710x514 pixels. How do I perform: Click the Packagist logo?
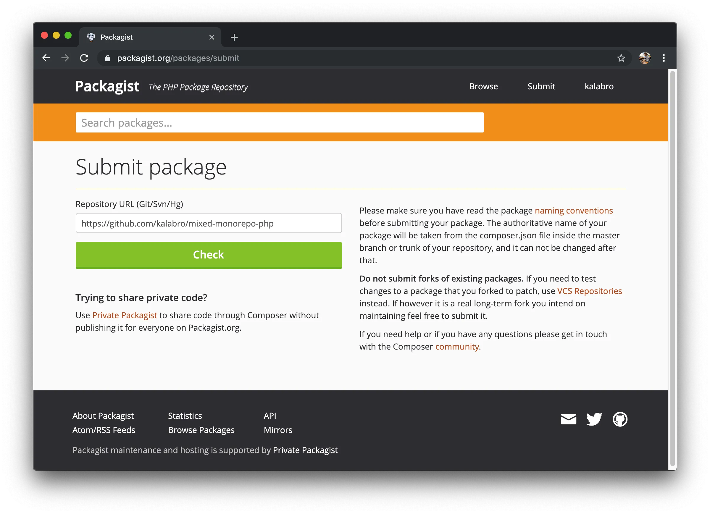tap(107, 86)
